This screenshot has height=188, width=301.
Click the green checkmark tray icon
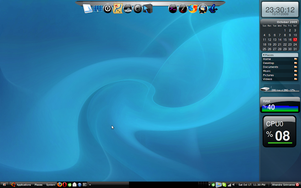point(224,185)
